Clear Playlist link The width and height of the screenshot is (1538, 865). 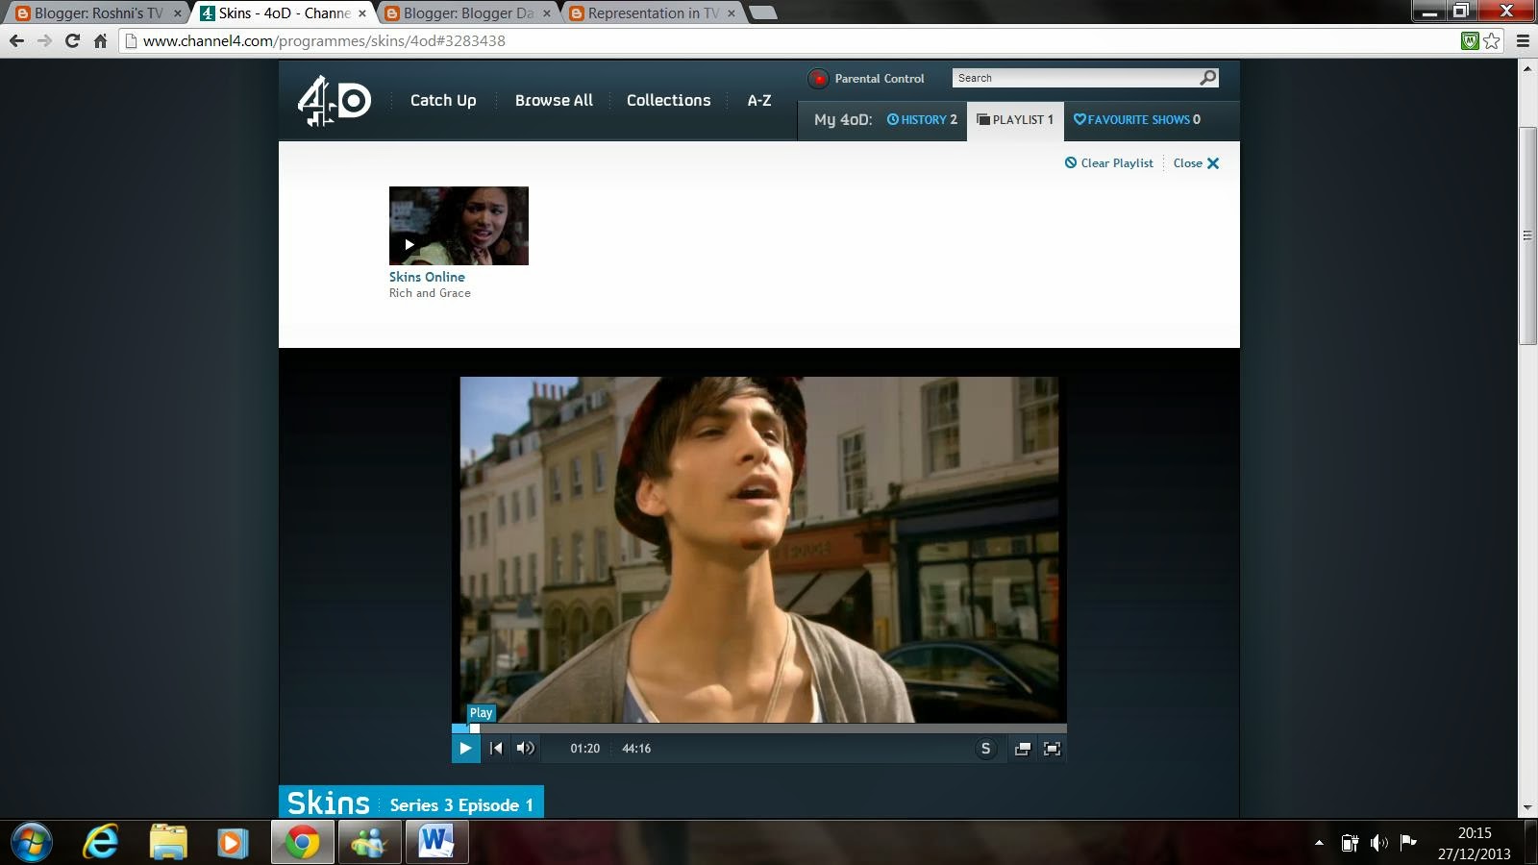pos(1109,163)
